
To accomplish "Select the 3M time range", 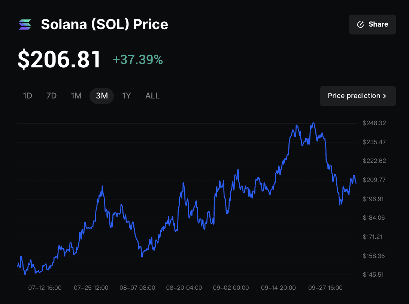I will 102,96.
